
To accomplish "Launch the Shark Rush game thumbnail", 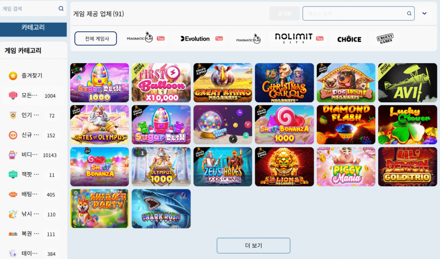I will (x=161, y=208).
